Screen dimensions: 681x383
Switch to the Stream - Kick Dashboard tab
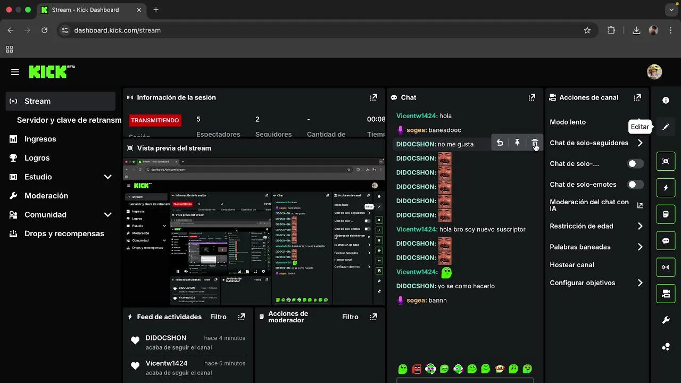click(x=90, y=10)
